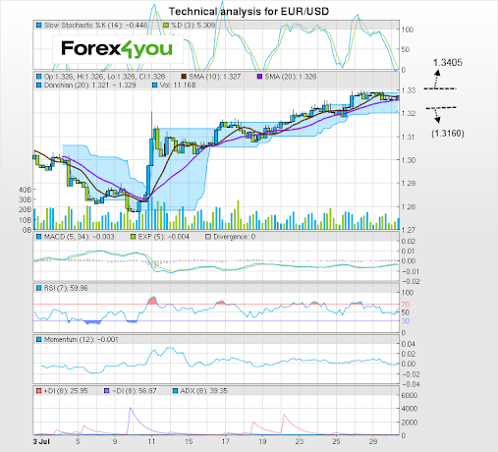The image size is (498, 452).
Task: Click the (1.3160) lower target value
Action: tap(448, 134)
